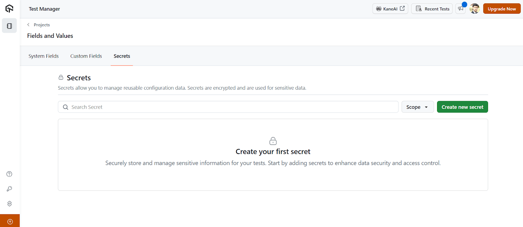Click the external link icon next to KaneAI

click(x=402, y=8)
